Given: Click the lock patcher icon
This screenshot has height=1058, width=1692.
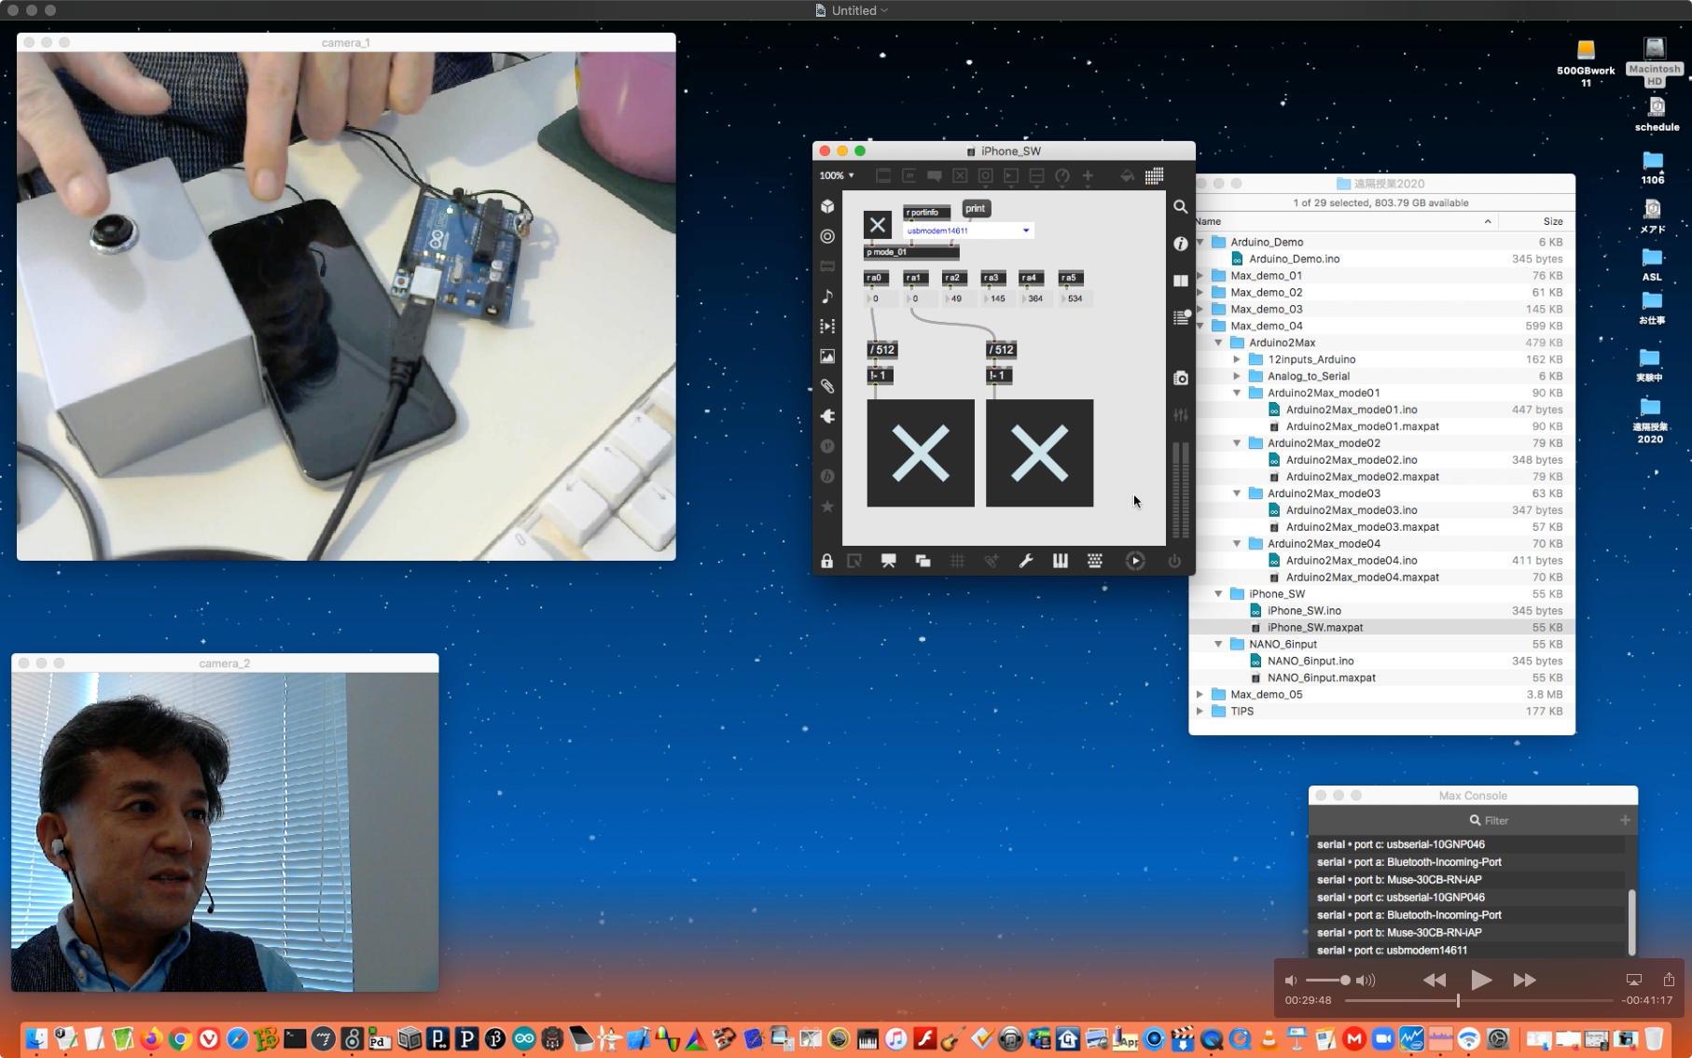Looking at the screenshot, I should tap(826, 561).
